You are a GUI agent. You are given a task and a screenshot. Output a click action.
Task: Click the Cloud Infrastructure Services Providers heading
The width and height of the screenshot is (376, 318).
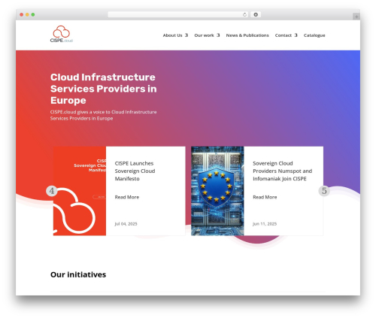(x=104, y=89)
